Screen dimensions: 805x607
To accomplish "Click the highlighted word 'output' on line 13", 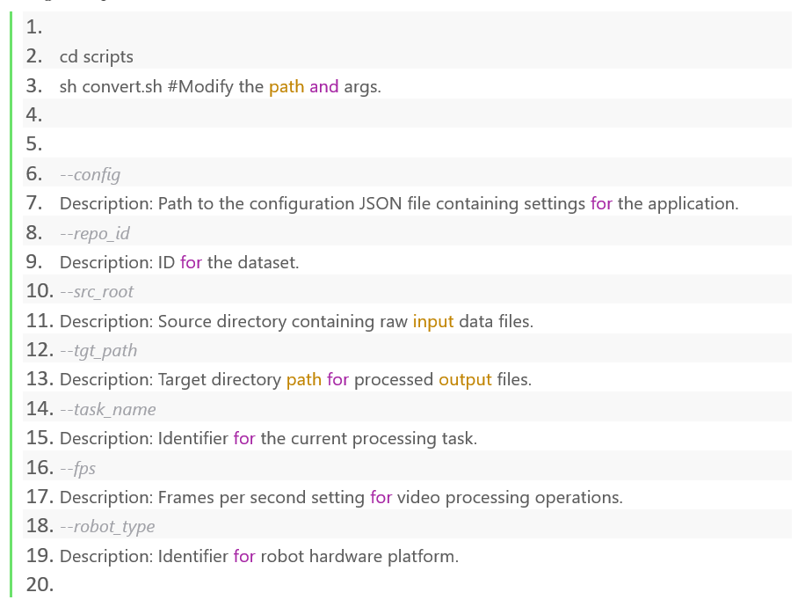I will 465,380.
